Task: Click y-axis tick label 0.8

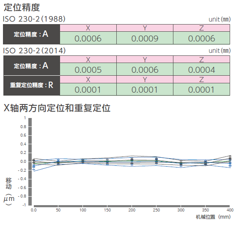Action: coord(23,127)
